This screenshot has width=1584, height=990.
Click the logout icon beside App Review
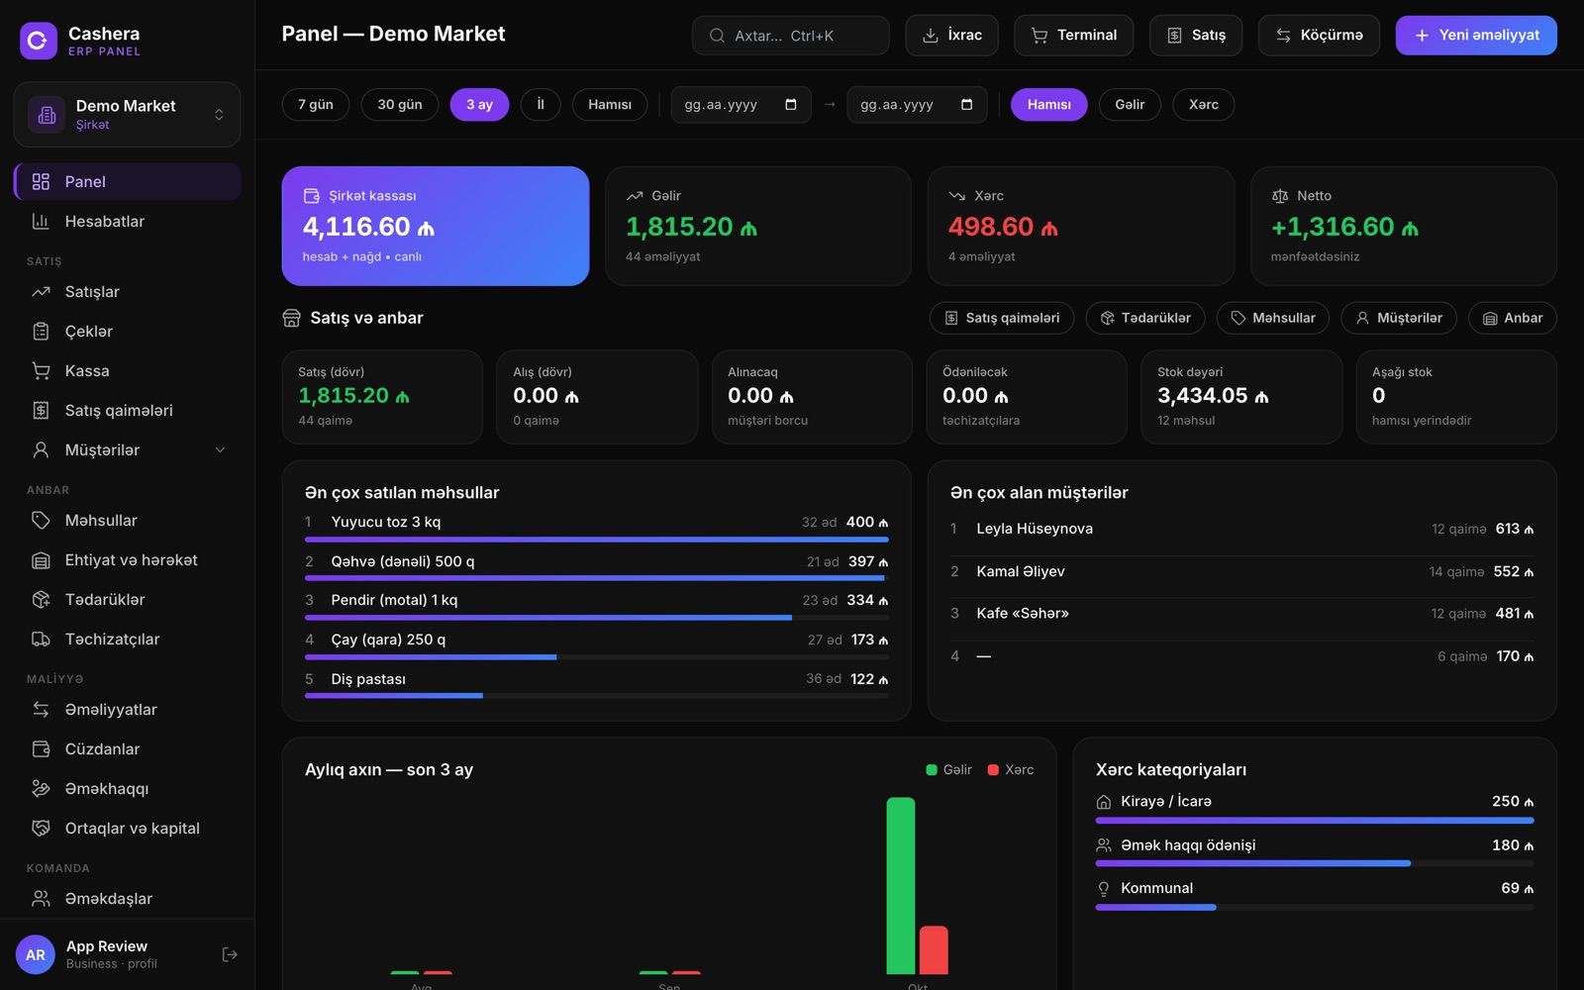(x=230, y=954)
